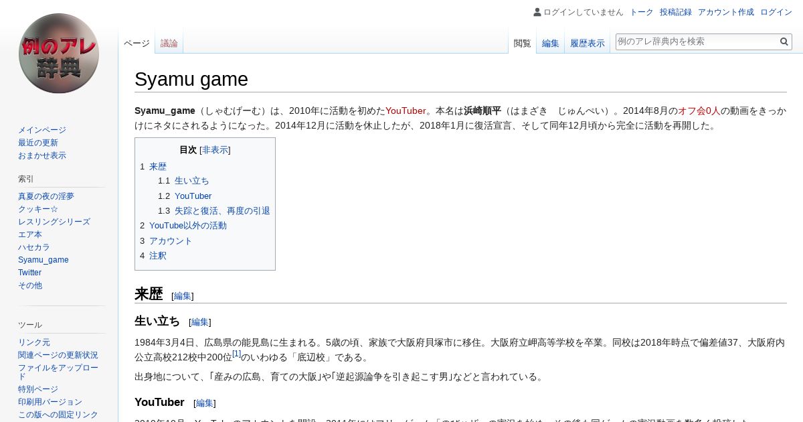Viewport: 803px width, 422px height.
Task: Open 最近の更新 in sidebar
Action: [x=38, y=143]
